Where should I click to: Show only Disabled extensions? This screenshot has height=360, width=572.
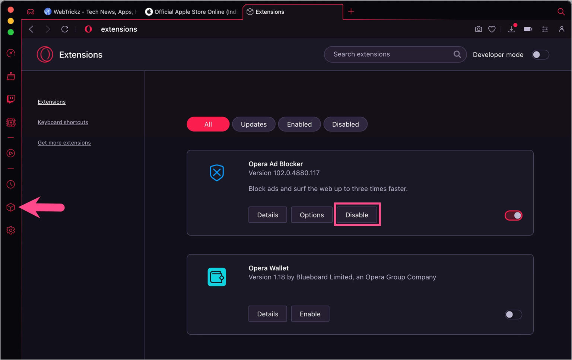345,124
